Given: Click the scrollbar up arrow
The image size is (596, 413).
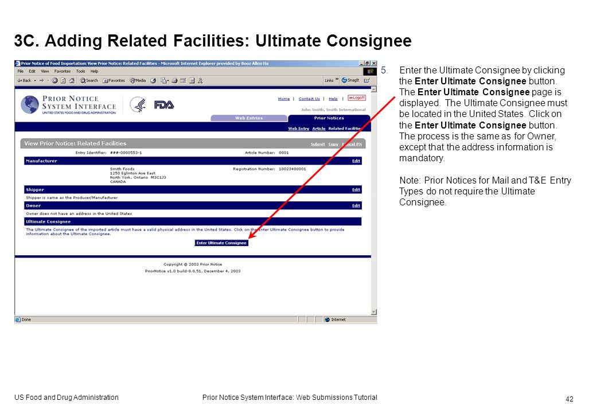Looking at the screenshot, I should (x=373, y=89).
